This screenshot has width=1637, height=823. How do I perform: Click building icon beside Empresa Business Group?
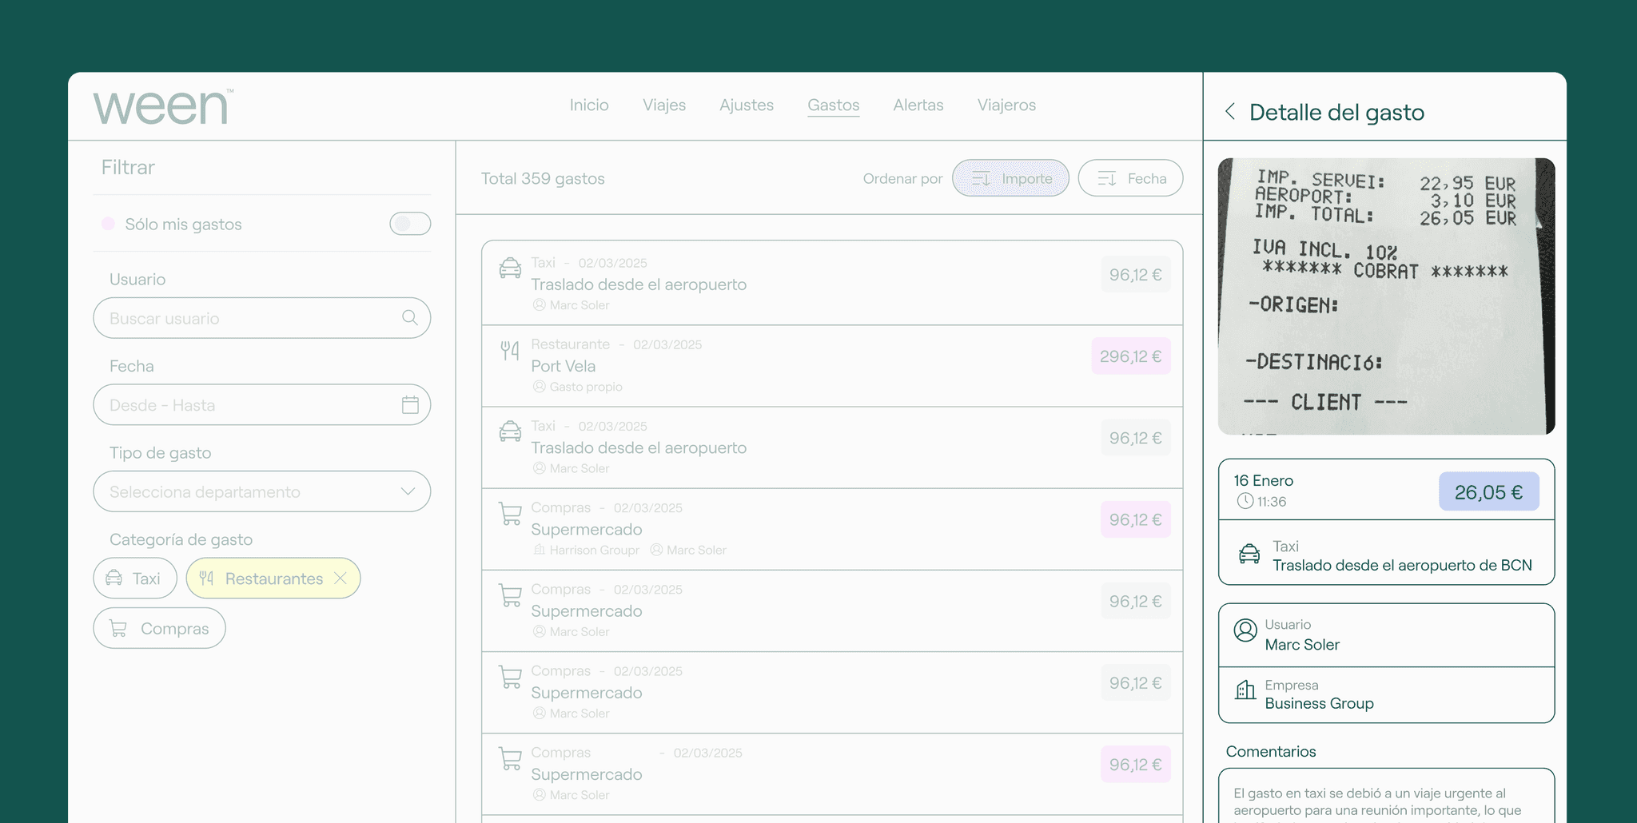(1245, 690)
